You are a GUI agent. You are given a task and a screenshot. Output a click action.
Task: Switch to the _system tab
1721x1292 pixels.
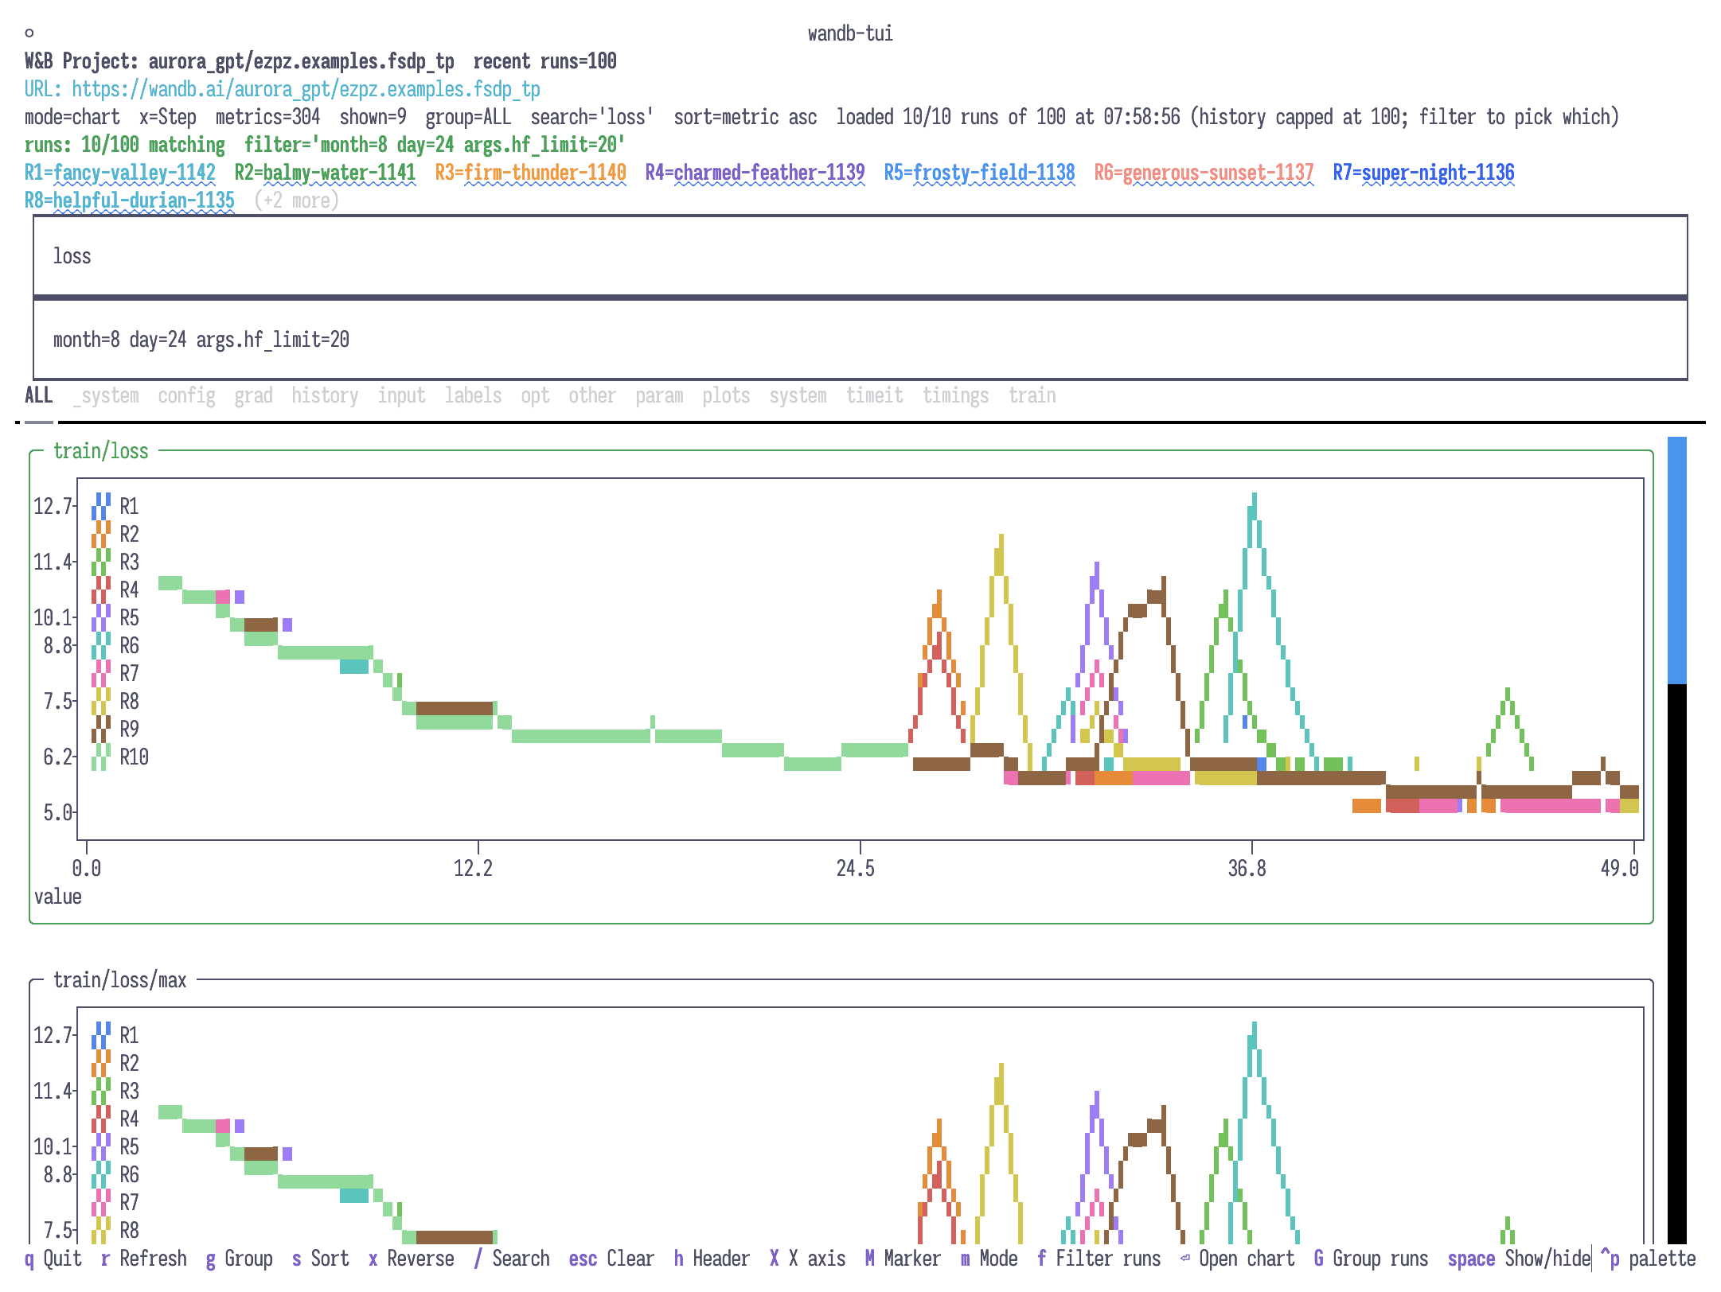click(106, 395)
